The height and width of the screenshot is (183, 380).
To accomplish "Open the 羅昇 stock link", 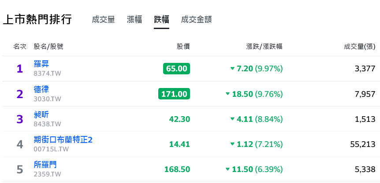I will pos(41,64).
